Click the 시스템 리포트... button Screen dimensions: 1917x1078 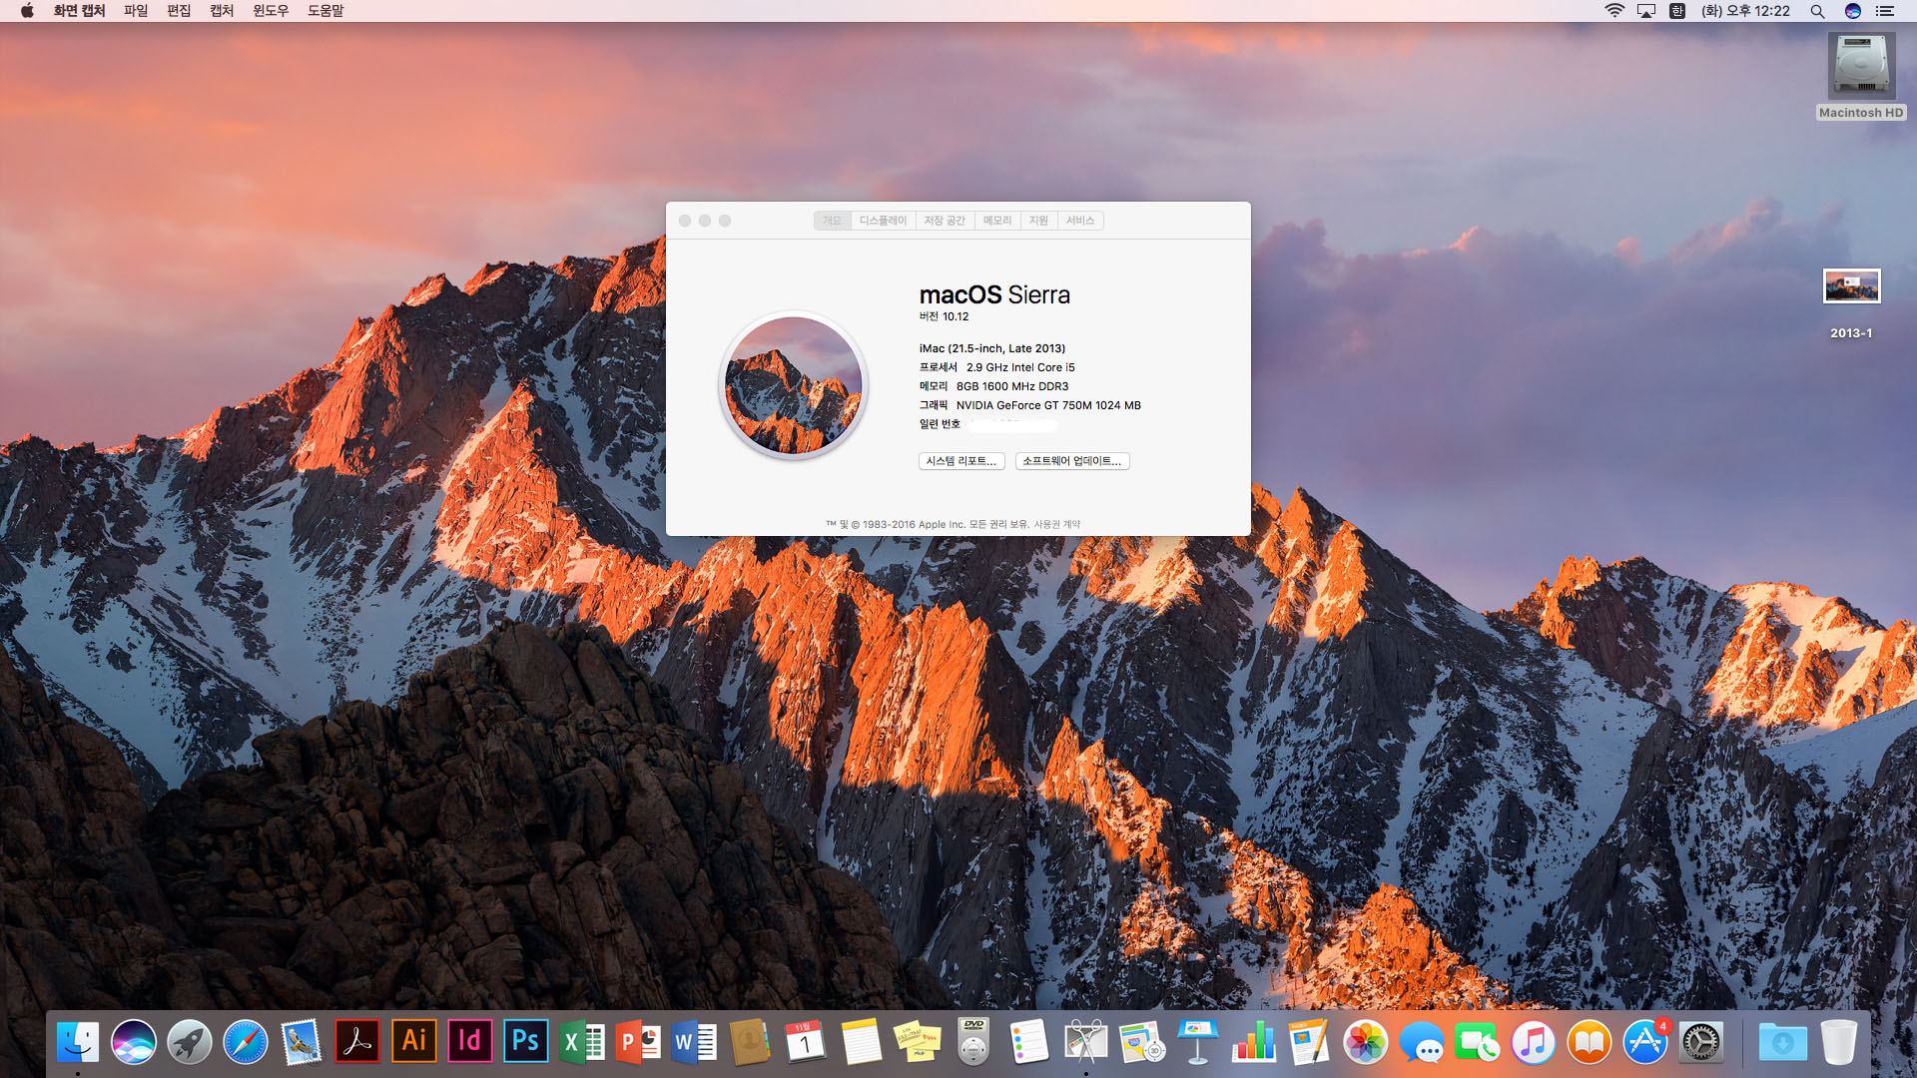960,461
